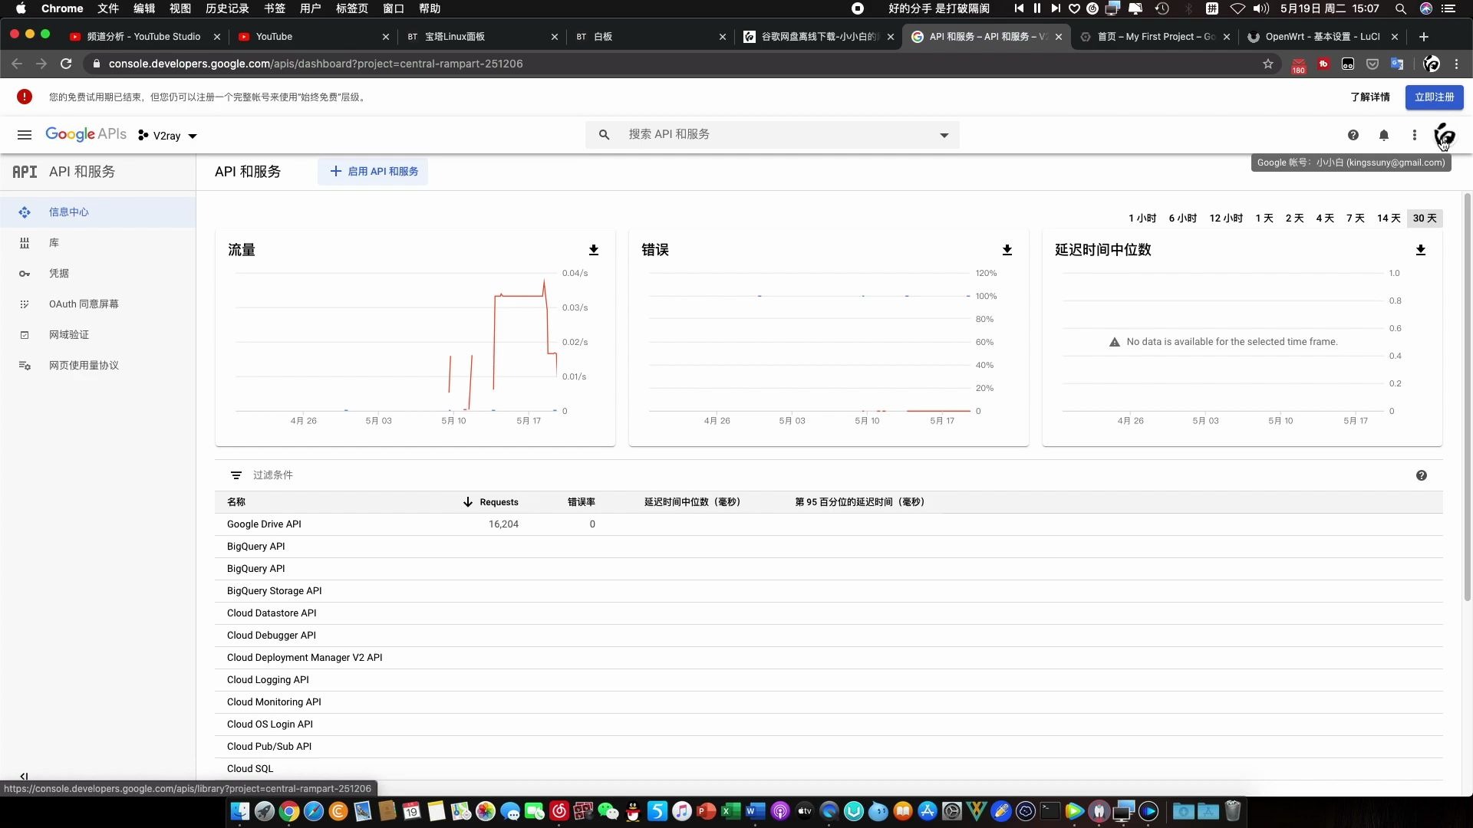Screen dimensions: 1473x828
Task: Download the 流量 chart data
Action: pos(594,250)
